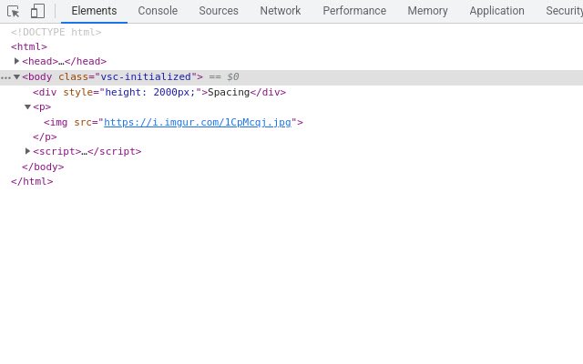The width and height of the screenshot is (583, 364).
Task: Open the Sources tab
Action: tap(219, 11)
